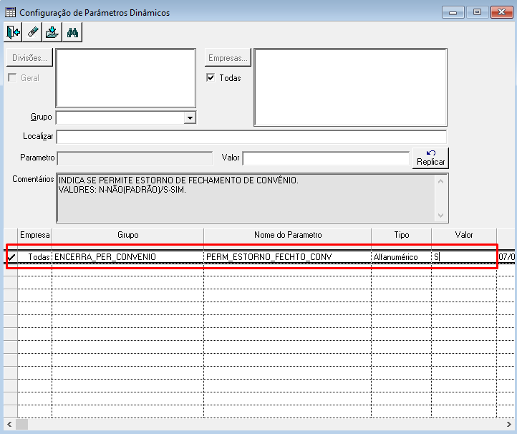This screenshot has height=434, width=517.
Task: Click the Empresas list box
Action: coord(350,87)
